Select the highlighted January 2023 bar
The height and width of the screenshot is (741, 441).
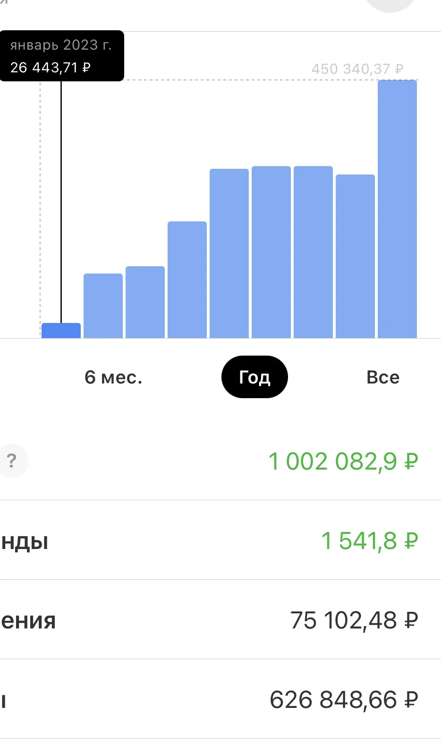coord(61,331)
